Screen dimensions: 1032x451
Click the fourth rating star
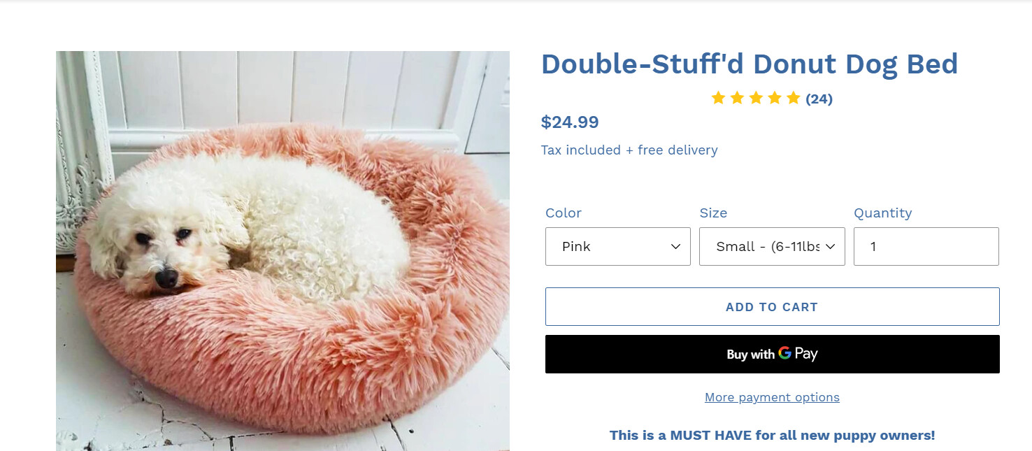775,98
